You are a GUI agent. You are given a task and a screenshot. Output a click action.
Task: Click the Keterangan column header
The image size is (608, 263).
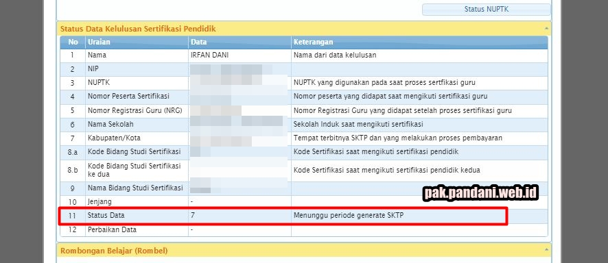coord(419,42)
